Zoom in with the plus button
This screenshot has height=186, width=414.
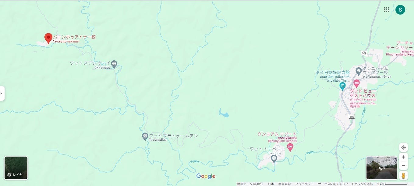click(x=404, y=157)
